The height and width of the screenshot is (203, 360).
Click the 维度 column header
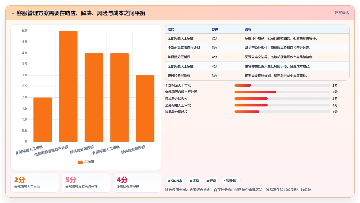(x=171, y=29)
